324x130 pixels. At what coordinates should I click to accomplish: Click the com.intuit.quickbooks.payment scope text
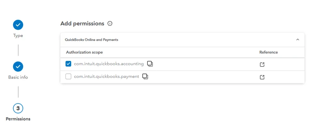tap(107, 77)
